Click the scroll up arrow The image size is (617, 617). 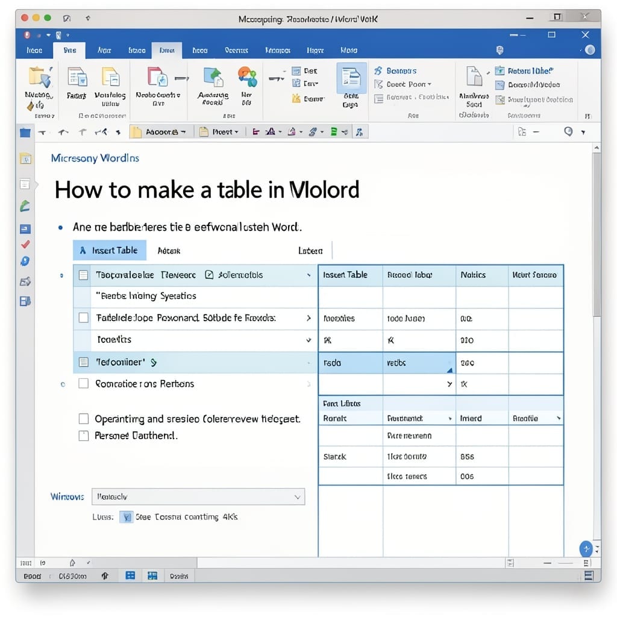[597, 148]
